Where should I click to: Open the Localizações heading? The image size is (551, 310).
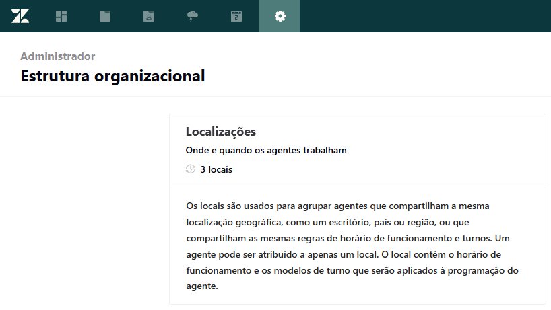[220, 132]
